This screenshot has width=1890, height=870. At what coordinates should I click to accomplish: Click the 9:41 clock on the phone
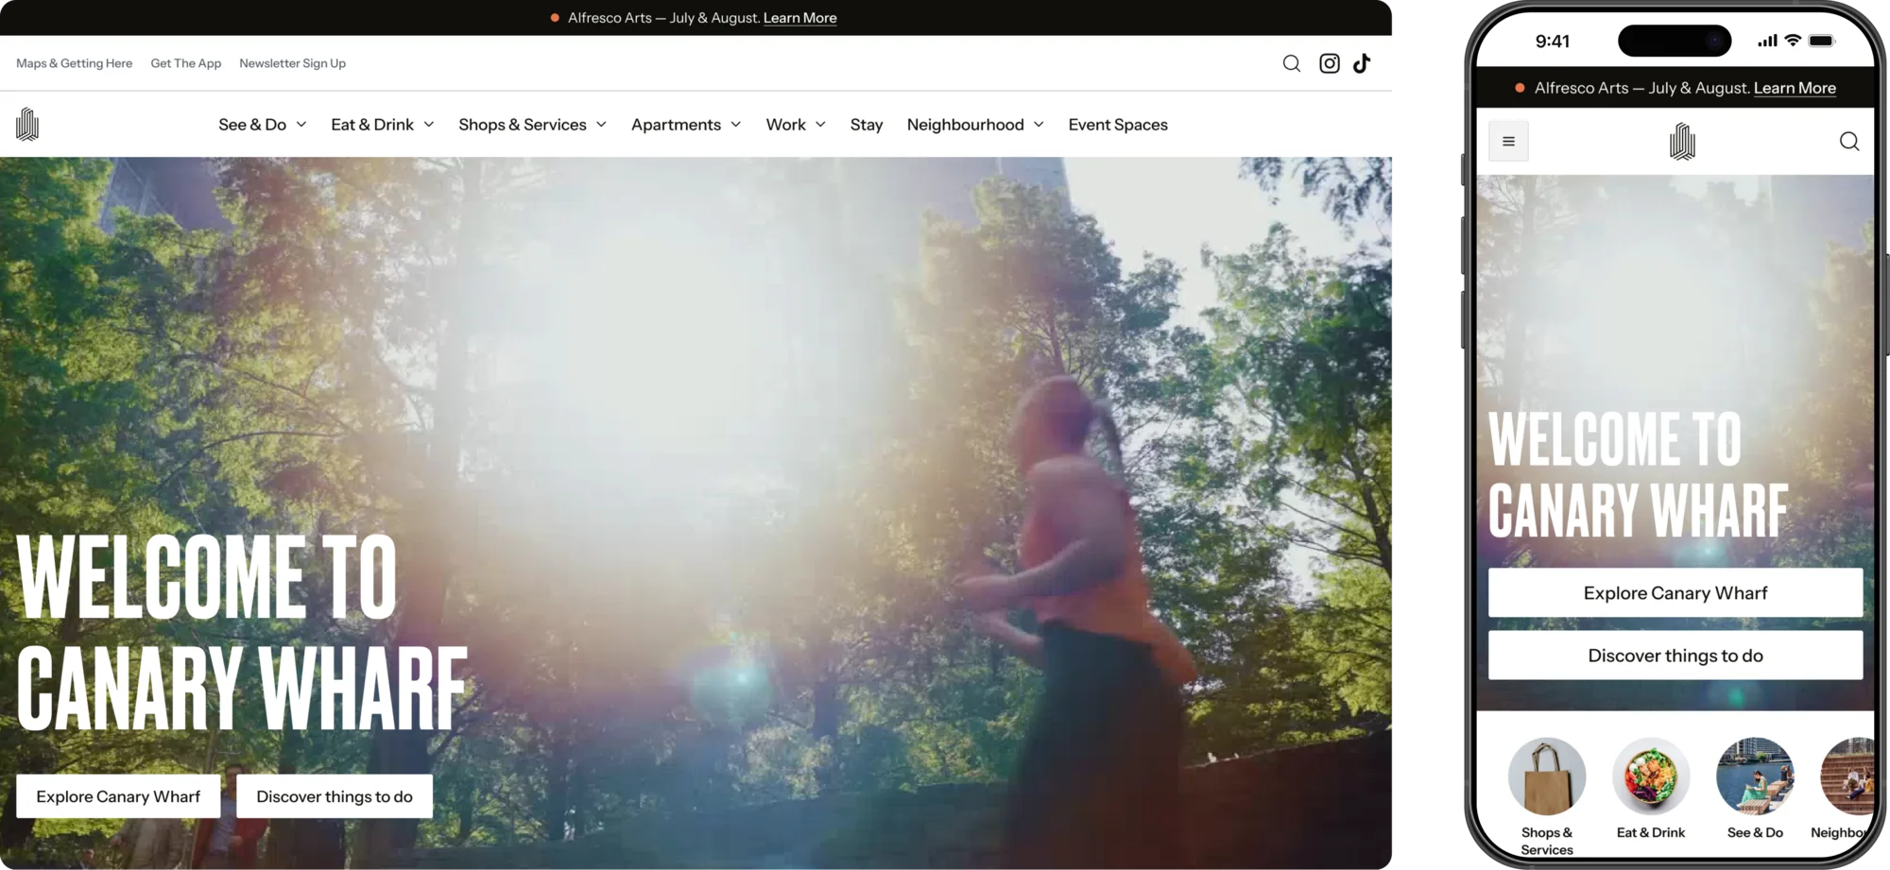point(1553,41)
